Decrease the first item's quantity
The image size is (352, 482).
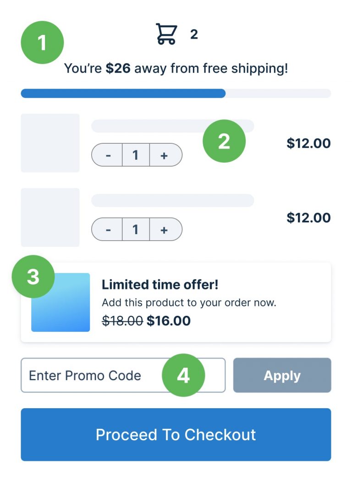tap(108, 155)
